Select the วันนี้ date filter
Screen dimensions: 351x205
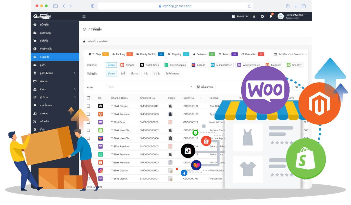[x=123, y=73]
